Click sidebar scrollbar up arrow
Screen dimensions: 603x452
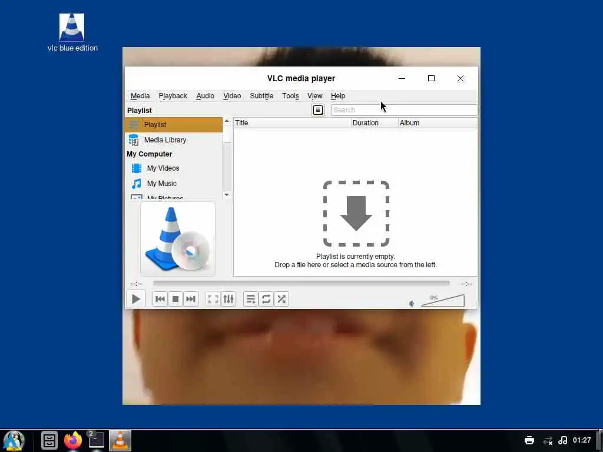click(x=227, y=121)
